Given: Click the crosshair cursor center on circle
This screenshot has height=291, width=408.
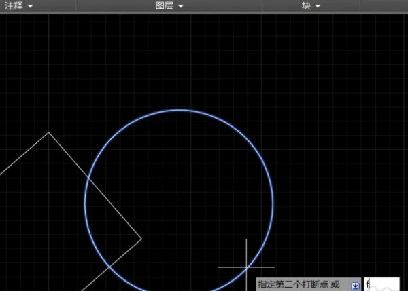Looking at the screenshot, I should click(x=246, y=267).
